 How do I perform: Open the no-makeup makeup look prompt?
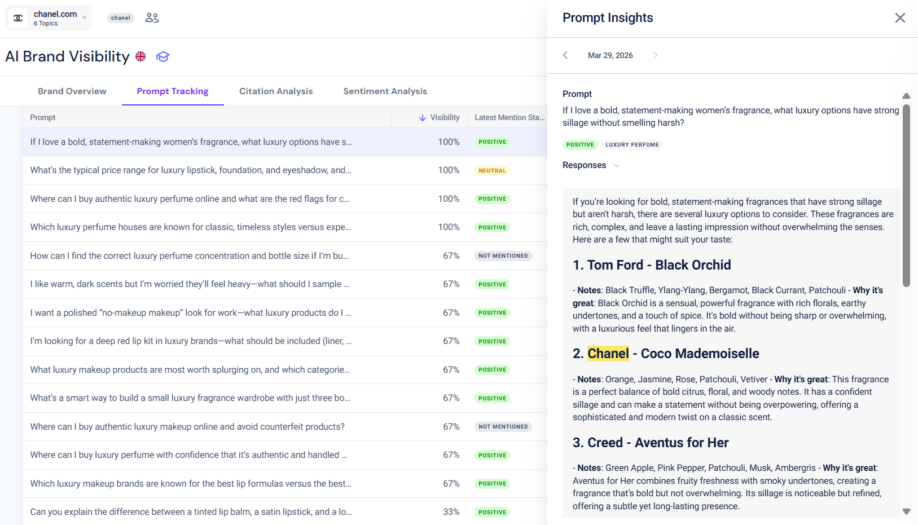pos(285,313)
